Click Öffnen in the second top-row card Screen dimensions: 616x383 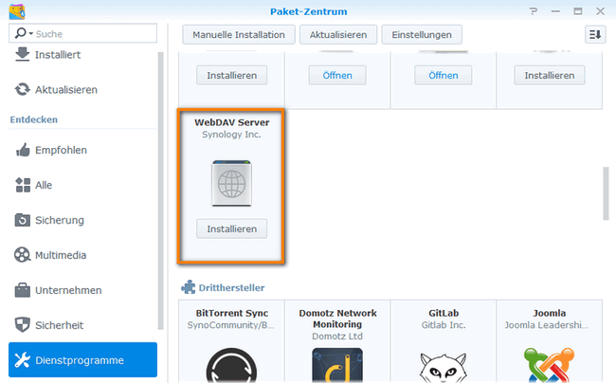(x=337, y=75)
